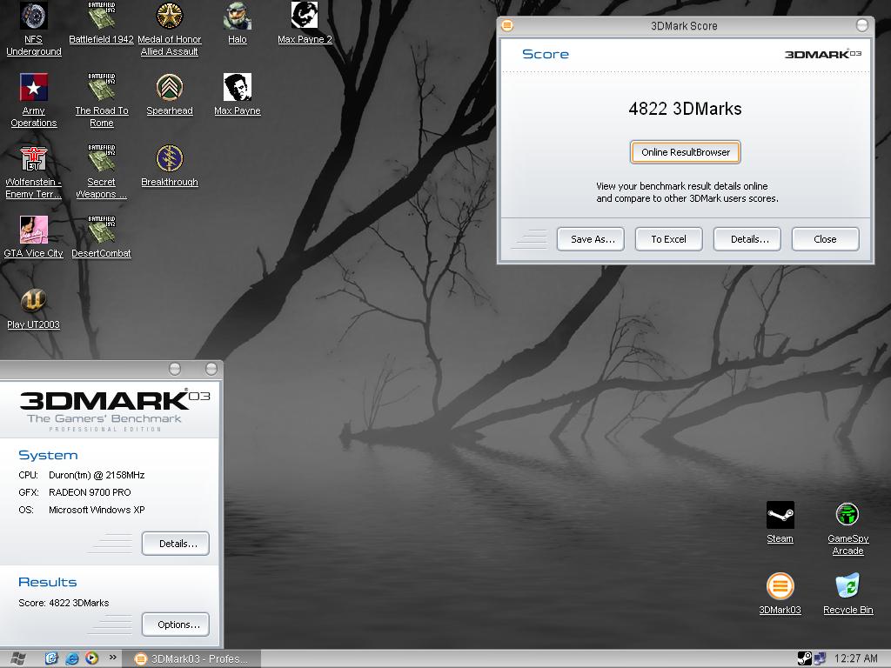Open the NFS Underground desktop icon
891x668 pixels.
pyautogui.click(x=33, y=17)
